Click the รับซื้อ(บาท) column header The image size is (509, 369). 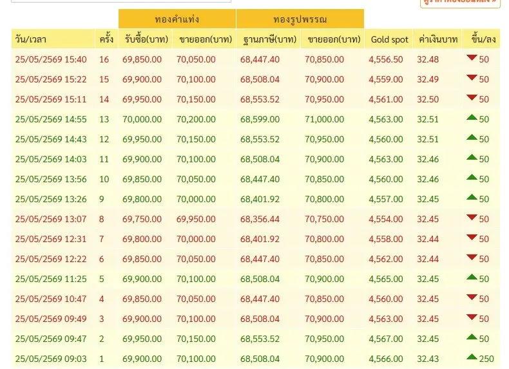(x=145, y=39)
